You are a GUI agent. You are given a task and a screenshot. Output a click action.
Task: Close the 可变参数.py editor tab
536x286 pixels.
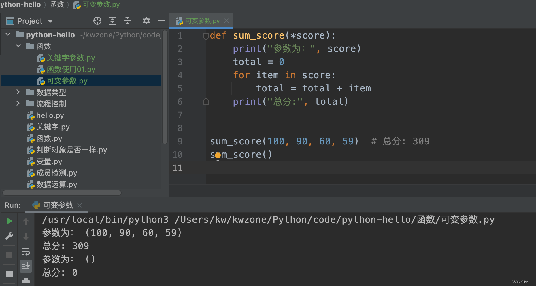pyautogui.click(x=227, y=21)
